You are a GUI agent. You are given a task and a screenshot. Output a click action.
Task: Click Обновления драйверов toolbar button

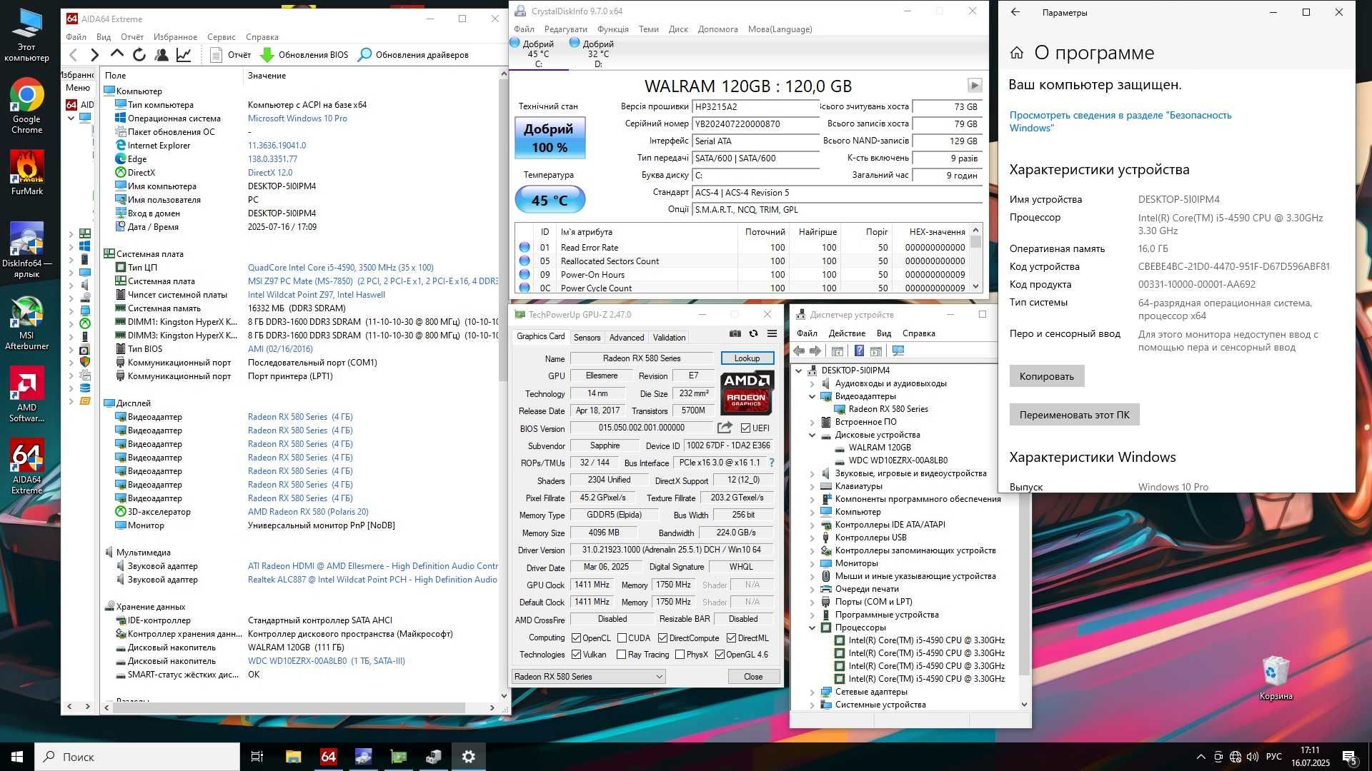413,55
